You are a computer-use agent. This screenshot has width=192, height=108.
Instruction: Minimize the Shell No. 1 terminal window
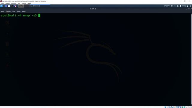point(187,9)
